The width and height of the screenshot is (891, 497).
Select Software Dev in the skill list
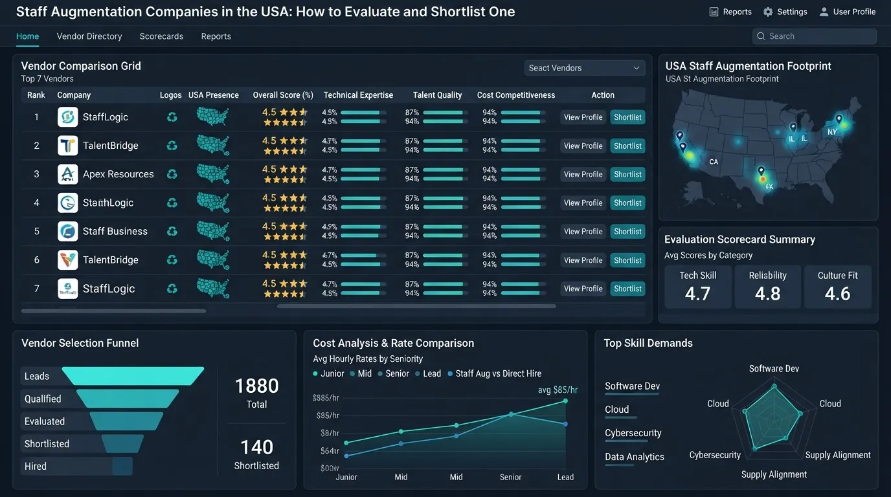[632, 386]
